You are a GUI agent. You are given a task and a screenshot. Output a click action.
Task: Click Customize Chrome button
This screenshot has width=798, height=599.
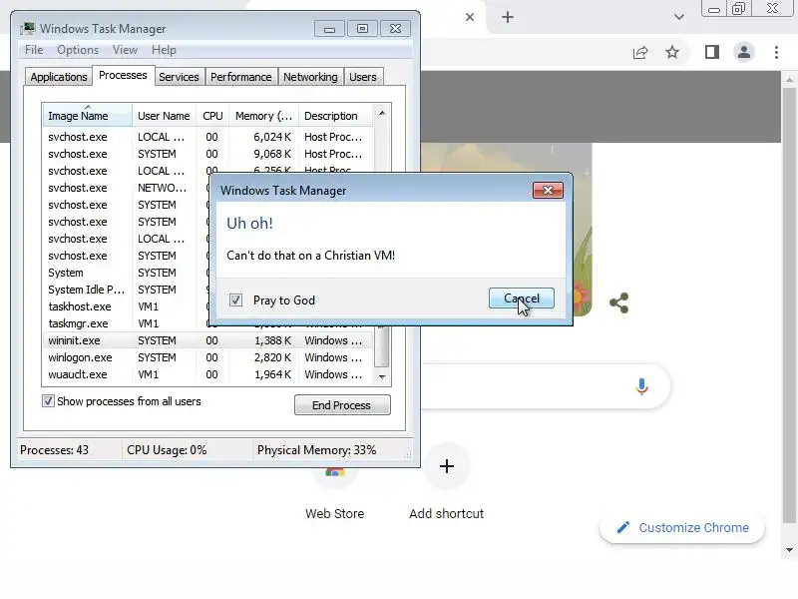click(x=682, y=528)
